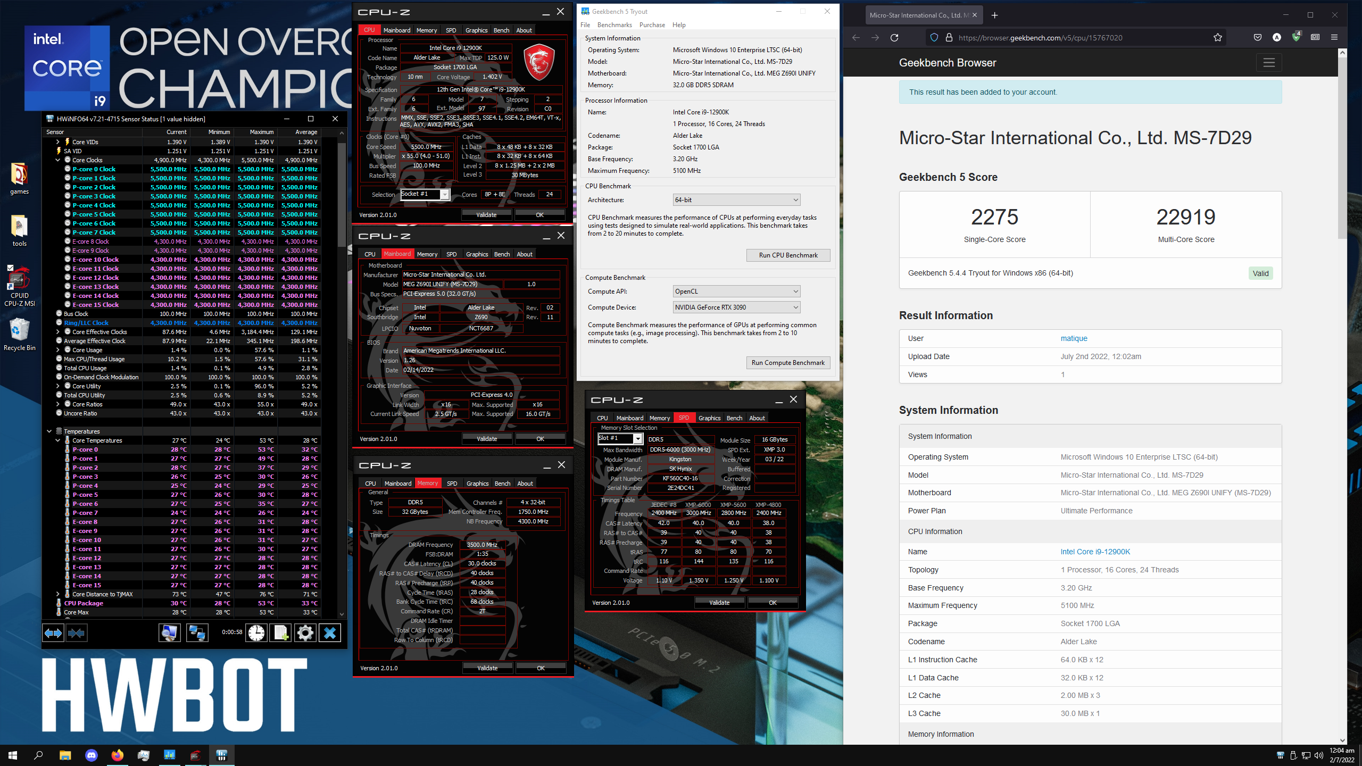Open Firefox application hamburger menu

click(x=1334, y=37)
